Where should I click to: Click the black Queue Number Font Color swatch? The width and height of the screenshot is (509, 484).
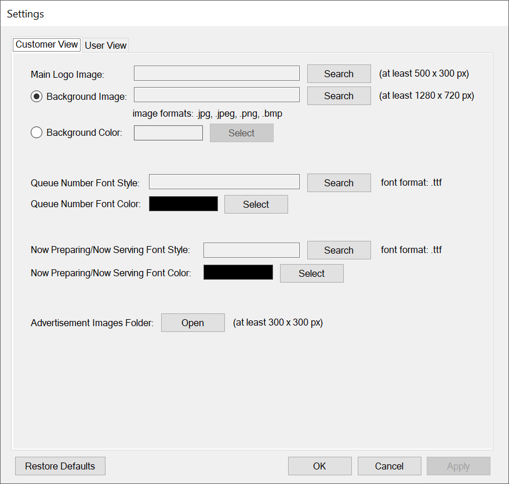tap(183, 204)
